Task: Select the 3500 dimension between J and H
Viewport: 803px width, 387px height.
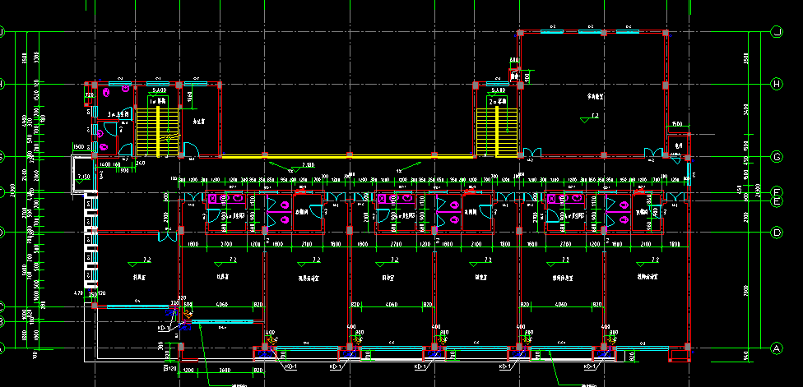Action: click(x=745, y=58)
